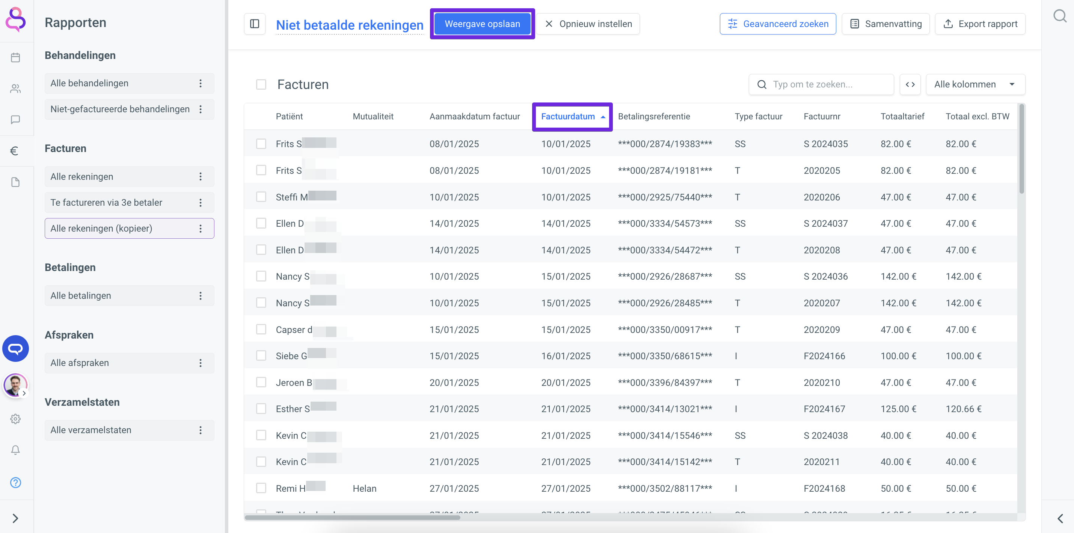This screenshot has height=533, width=1074.
Task: Open the Alle afspraken report
Action: tap(129, 363)
